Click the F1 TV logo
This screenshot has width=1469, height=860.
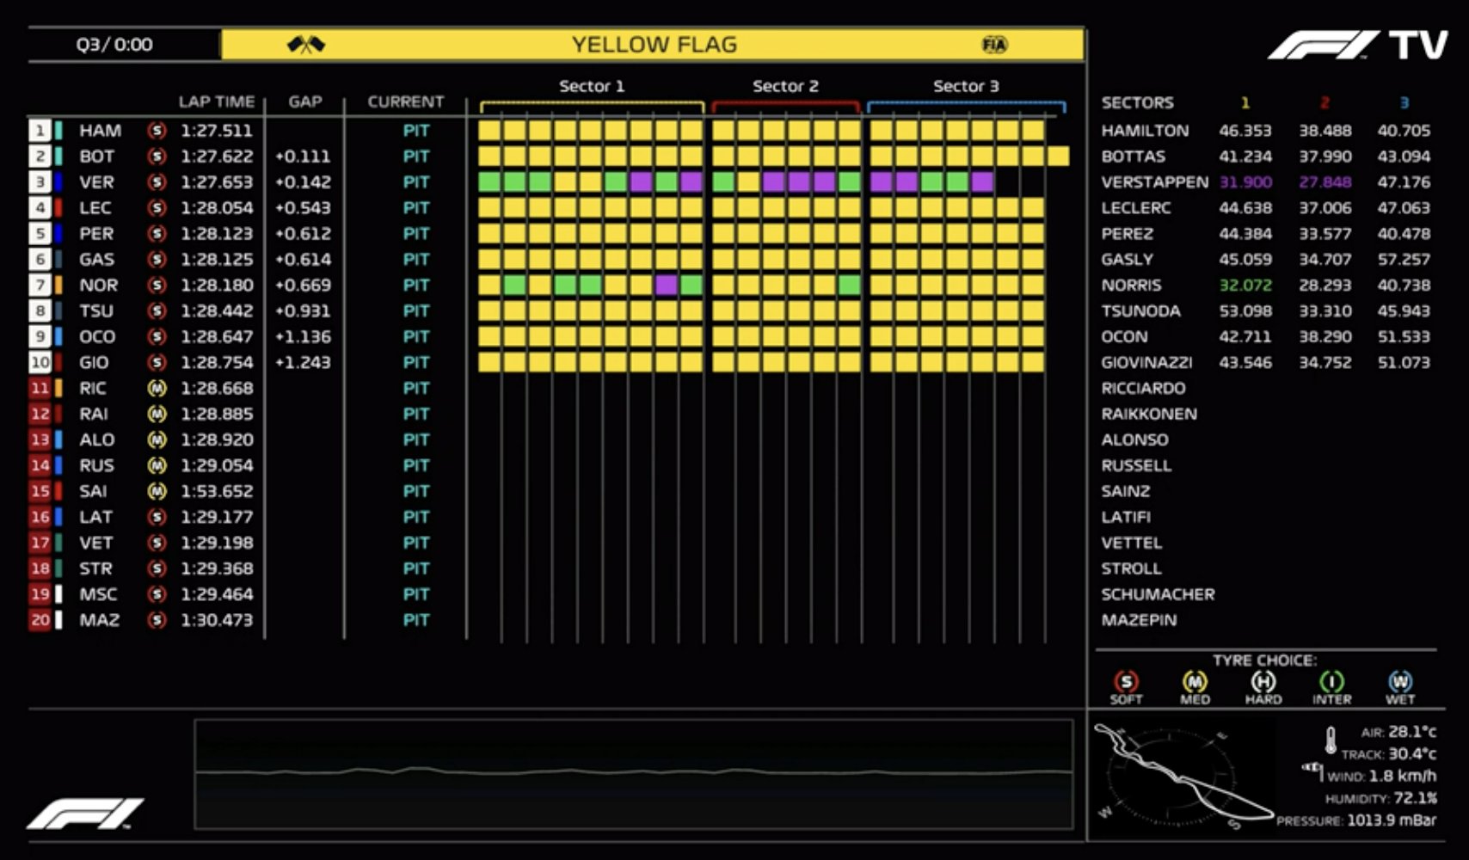coord(1358,46)
